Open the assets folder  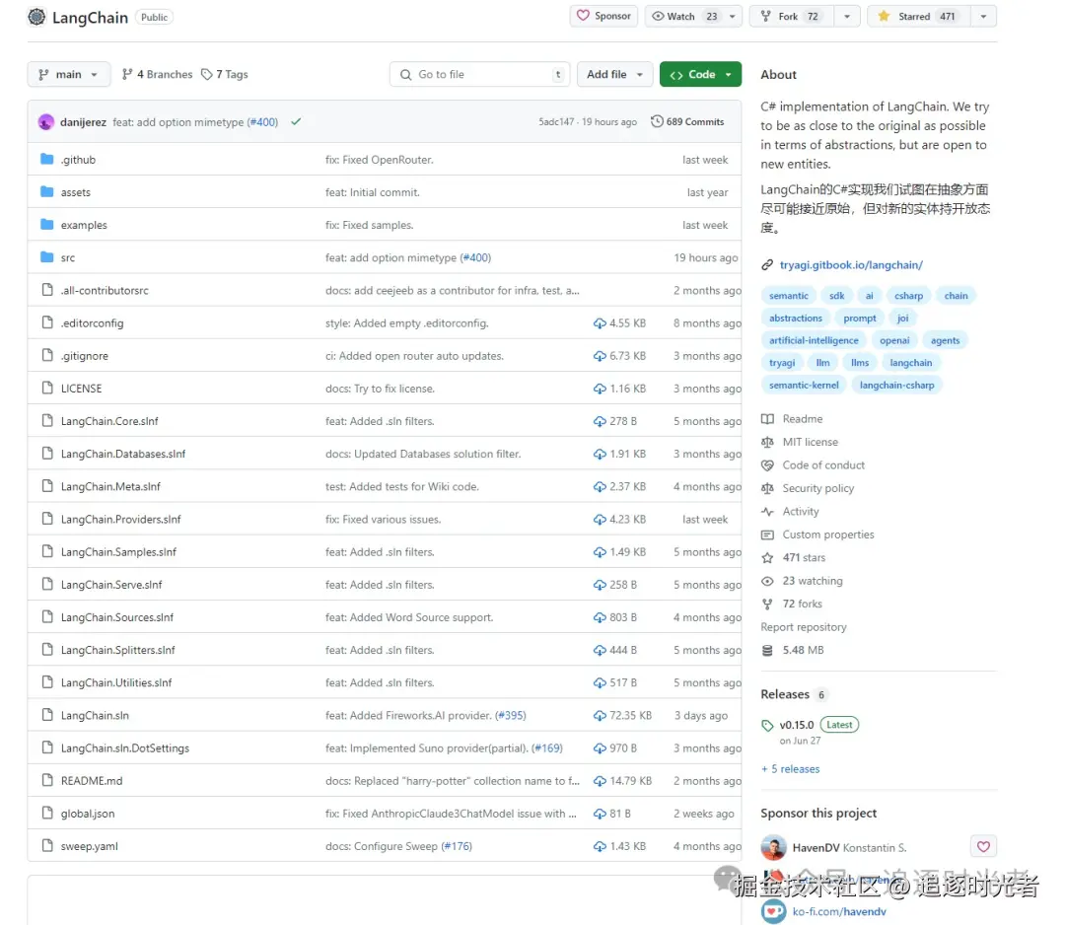75,192
